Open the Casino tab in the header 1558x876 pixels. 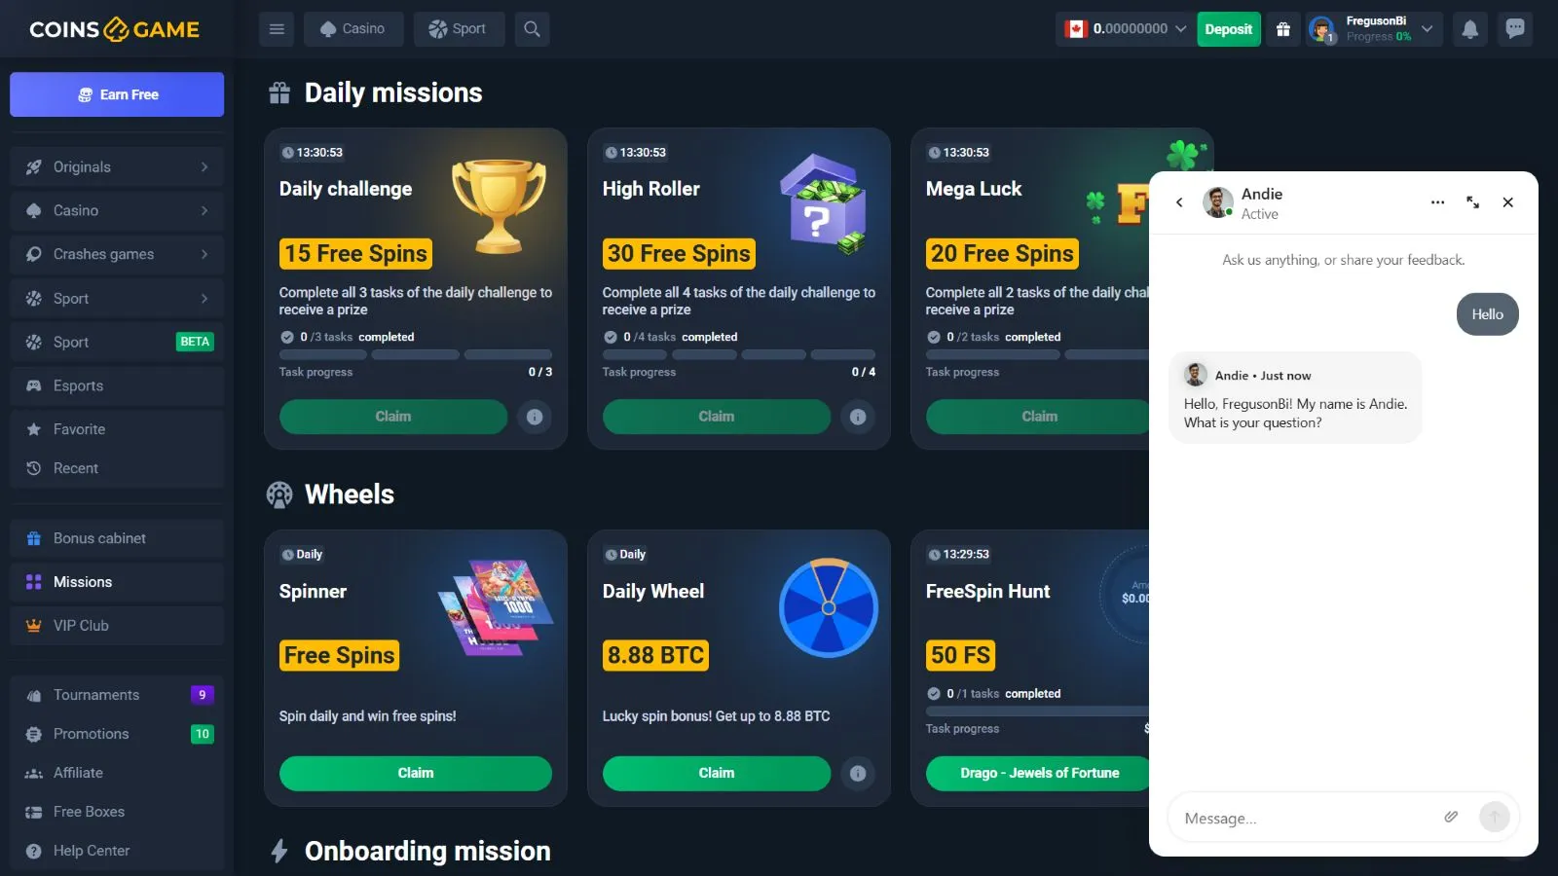[353, 29]
